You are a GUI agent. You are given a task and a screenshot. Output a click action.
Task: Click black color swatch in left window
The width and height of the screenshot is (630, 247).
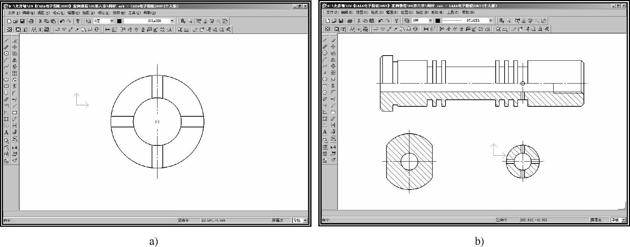pos(119,21)
